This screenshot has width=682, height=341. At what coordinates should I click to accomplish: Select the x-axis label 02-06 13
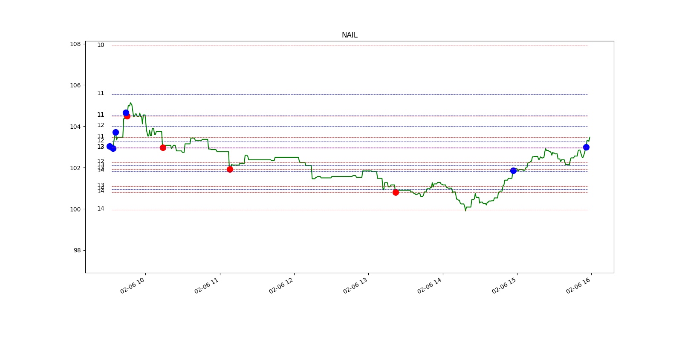355,286
